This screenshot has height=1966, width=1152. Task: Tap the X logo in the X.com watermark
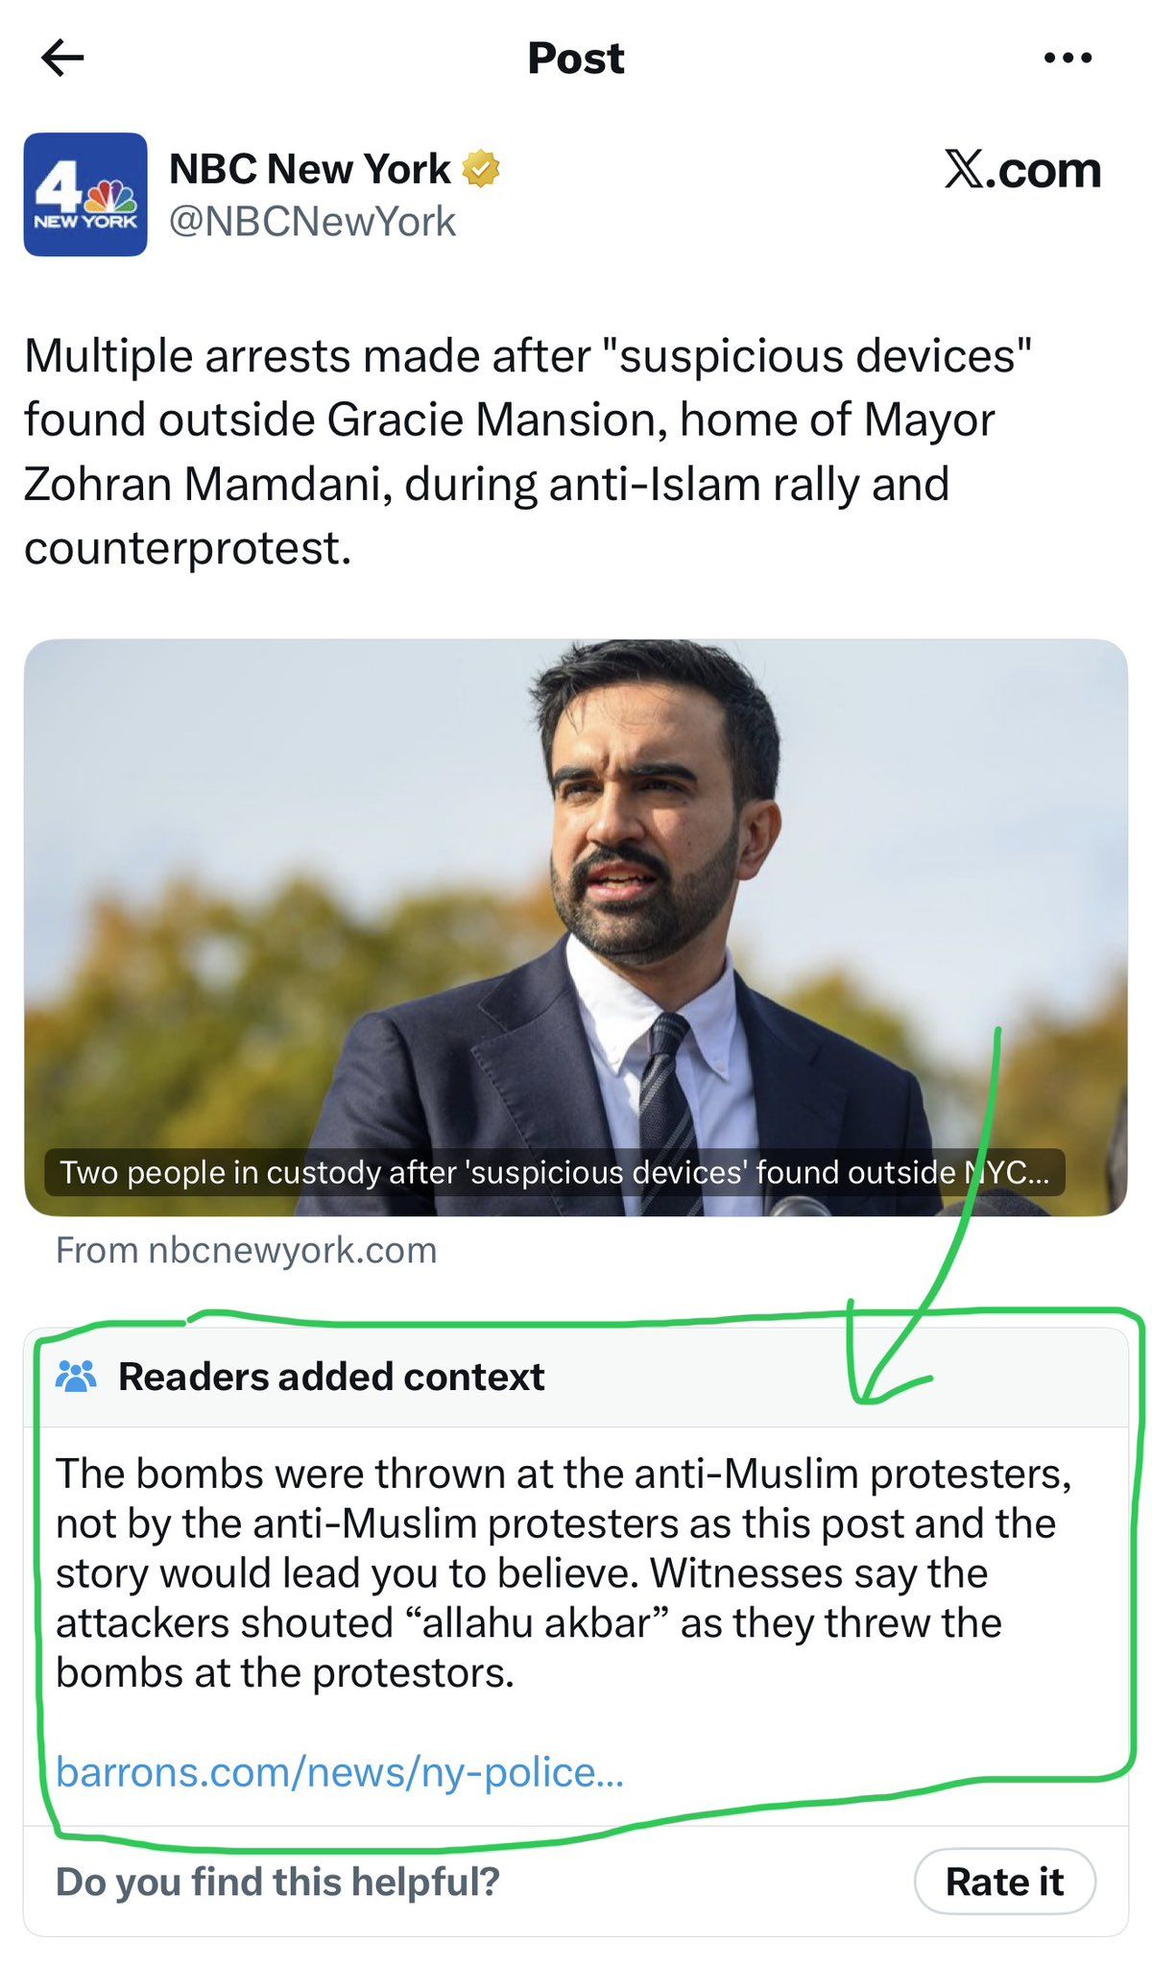click(x=963, y=170)
